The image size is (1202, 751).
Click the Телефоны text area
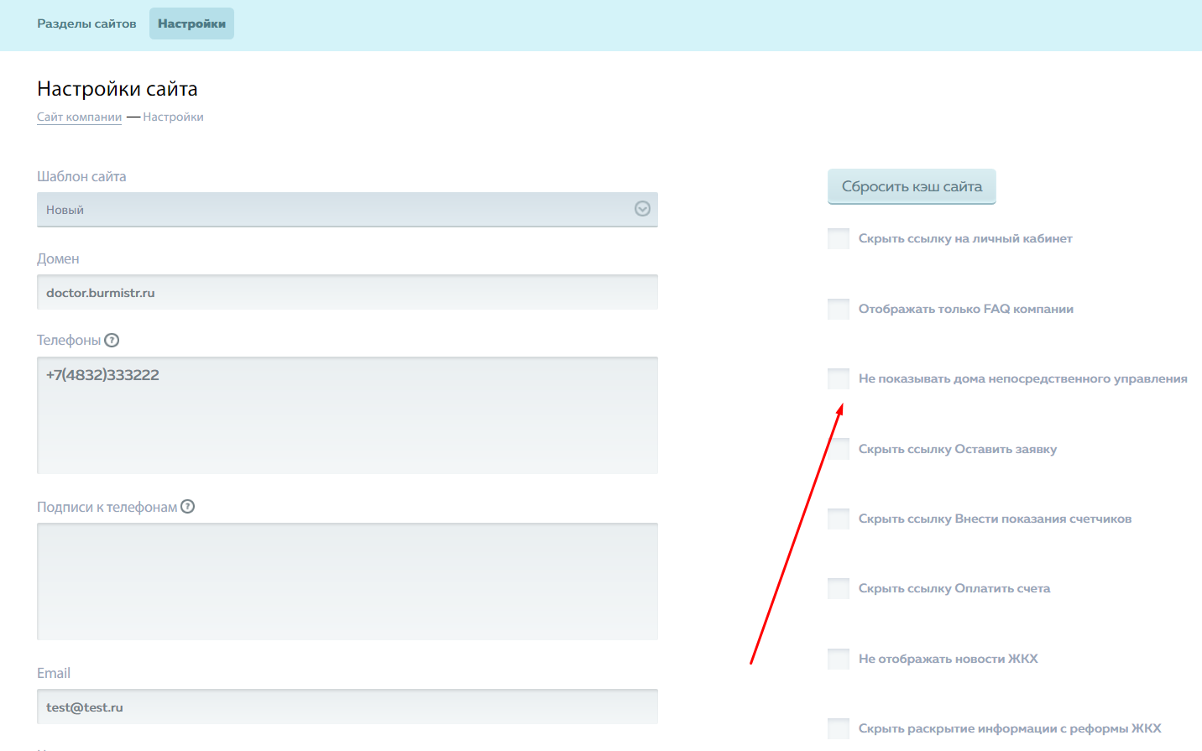click(348, 415)
